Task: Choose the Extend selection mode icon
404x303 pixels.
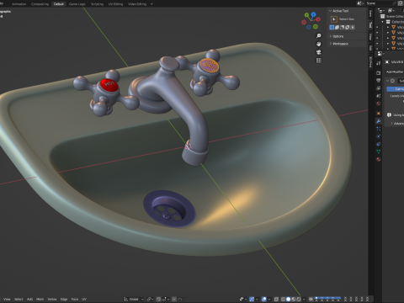Action: pyautogui.click(x=337, y=27)
